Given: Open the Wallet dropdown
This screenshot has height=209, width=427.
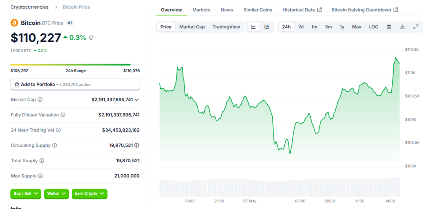Looking at the screenshot, I should click(x=56, y=194).
